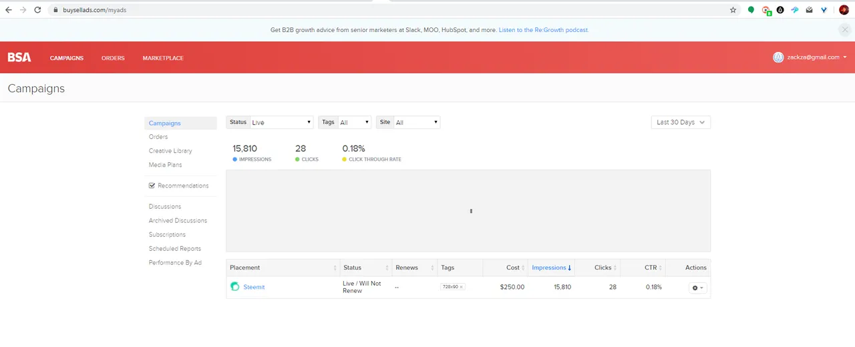Click the 15,810 impressions cell in Steemit row

pyautogui.click(x=562, y=287)
